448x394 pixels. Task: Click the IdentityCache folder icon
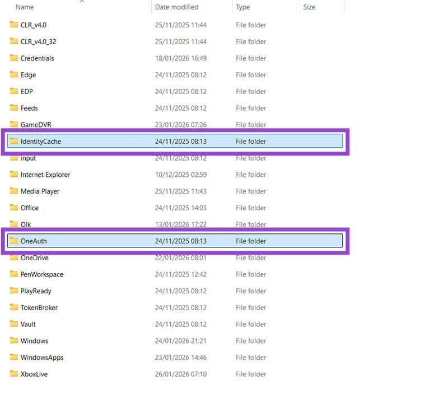pyautogui.click(x=14, y=142)
